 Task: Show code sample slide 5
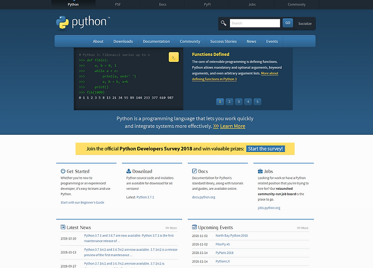pyautogui.click(x=257, y=102)
